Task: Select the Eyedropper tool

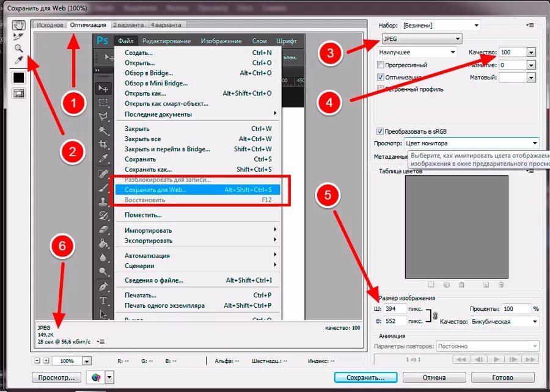Action: (x=18, y=60)
